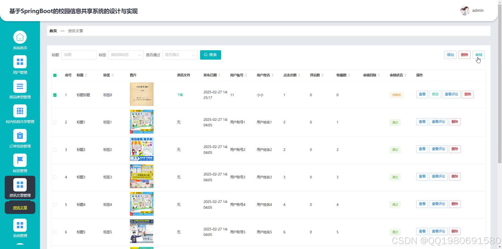Viewport: 502px width, 249px height.
Task: Open the 系统管理 module
Action: [x=20, y=227]
